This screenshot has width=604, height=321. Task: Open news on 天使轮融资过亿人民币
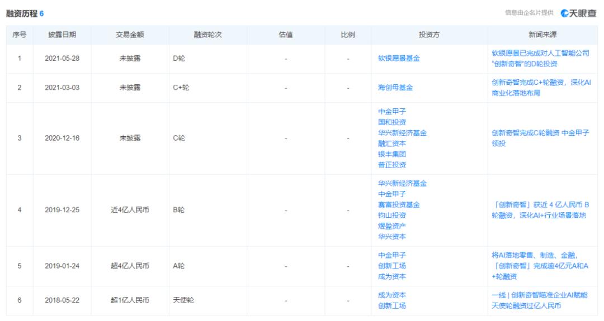(x=540, y=300)
